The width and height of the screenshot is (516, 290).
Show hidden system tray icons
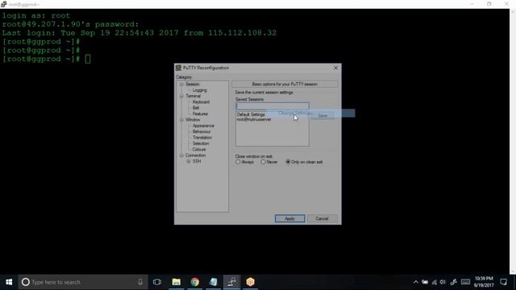416,282
